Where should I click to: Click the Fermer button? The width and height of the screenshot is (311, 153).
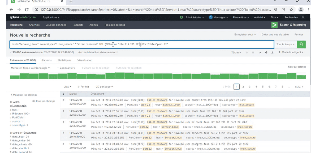click(x=299, y=34)
